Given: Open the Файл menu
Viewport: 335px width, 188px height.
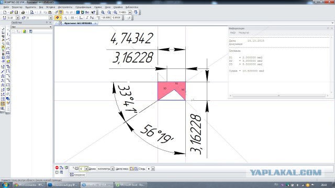Looking at the screenshot, I should (6, 7).
